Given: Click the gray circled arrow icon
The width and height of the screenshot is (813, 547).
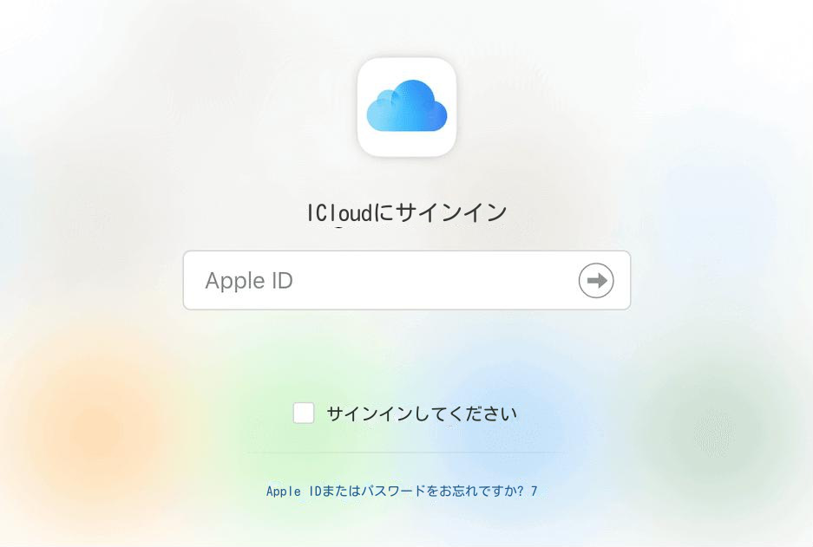Looking at the screenshot, I should 596,281.
